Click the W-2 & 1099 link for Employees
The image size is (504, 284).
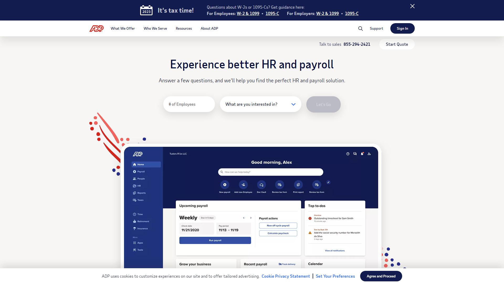coord(248,13)
